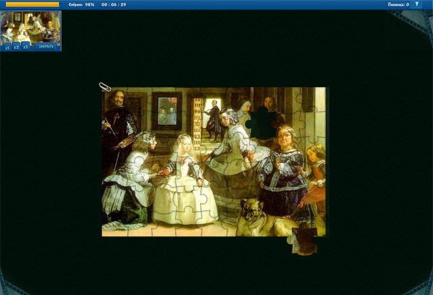Viewport: 433px width, 295px height.
Task: Click the framed mirror on the back wall
Action: tap(166, 110)
